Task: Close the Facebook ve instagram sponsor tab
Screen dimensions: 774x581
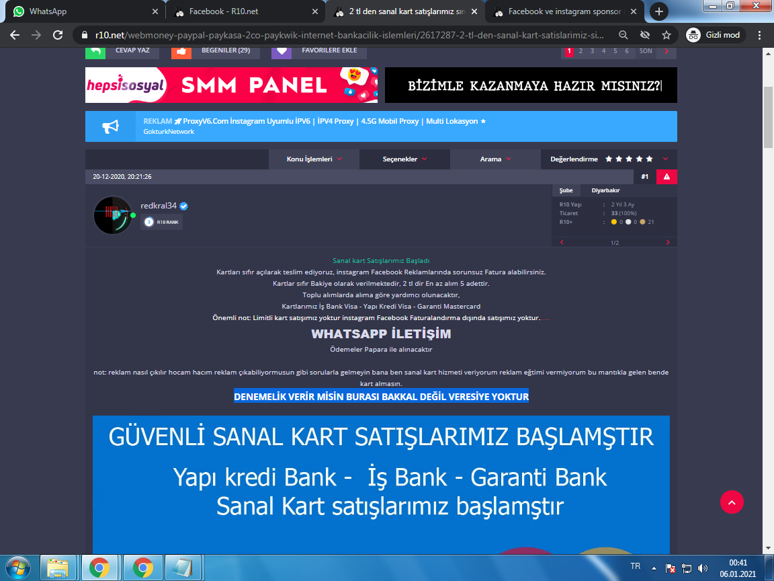Action: (x=634, y=11)
